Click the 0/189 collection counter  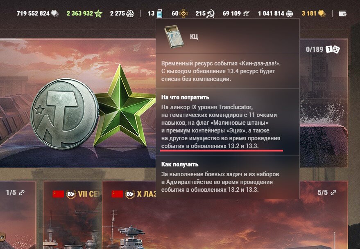[x=314, y=49]
